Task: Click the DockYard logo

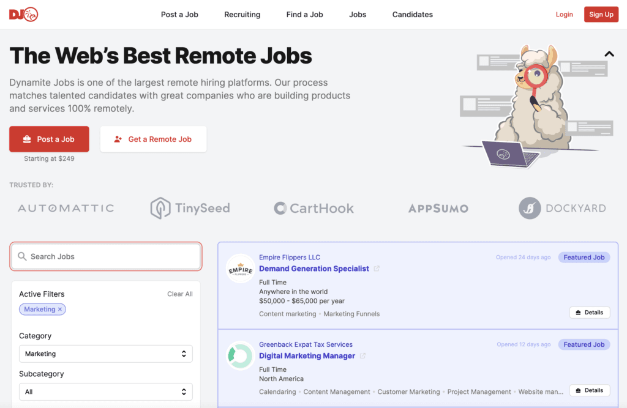Action: click(562, 208)
